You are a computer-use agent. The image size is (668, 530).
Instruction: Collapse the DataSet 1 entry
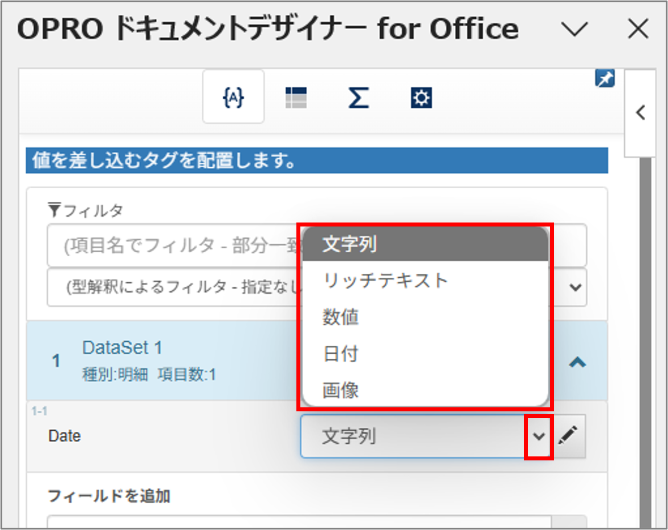click(x=578, y=362)
